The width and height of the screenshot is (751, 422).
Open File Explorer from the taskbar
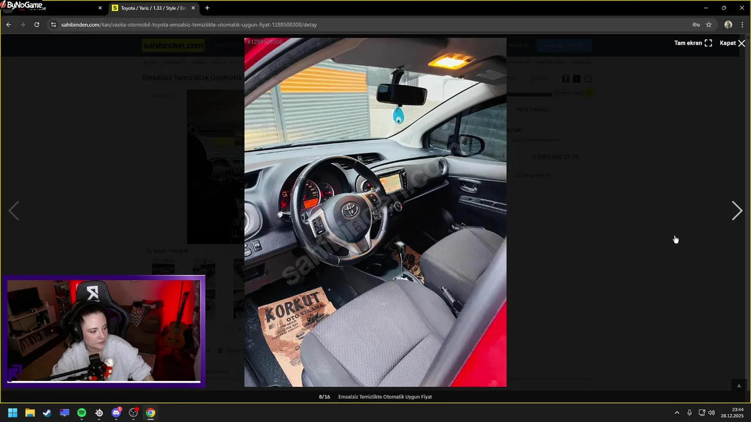point(30,413)
